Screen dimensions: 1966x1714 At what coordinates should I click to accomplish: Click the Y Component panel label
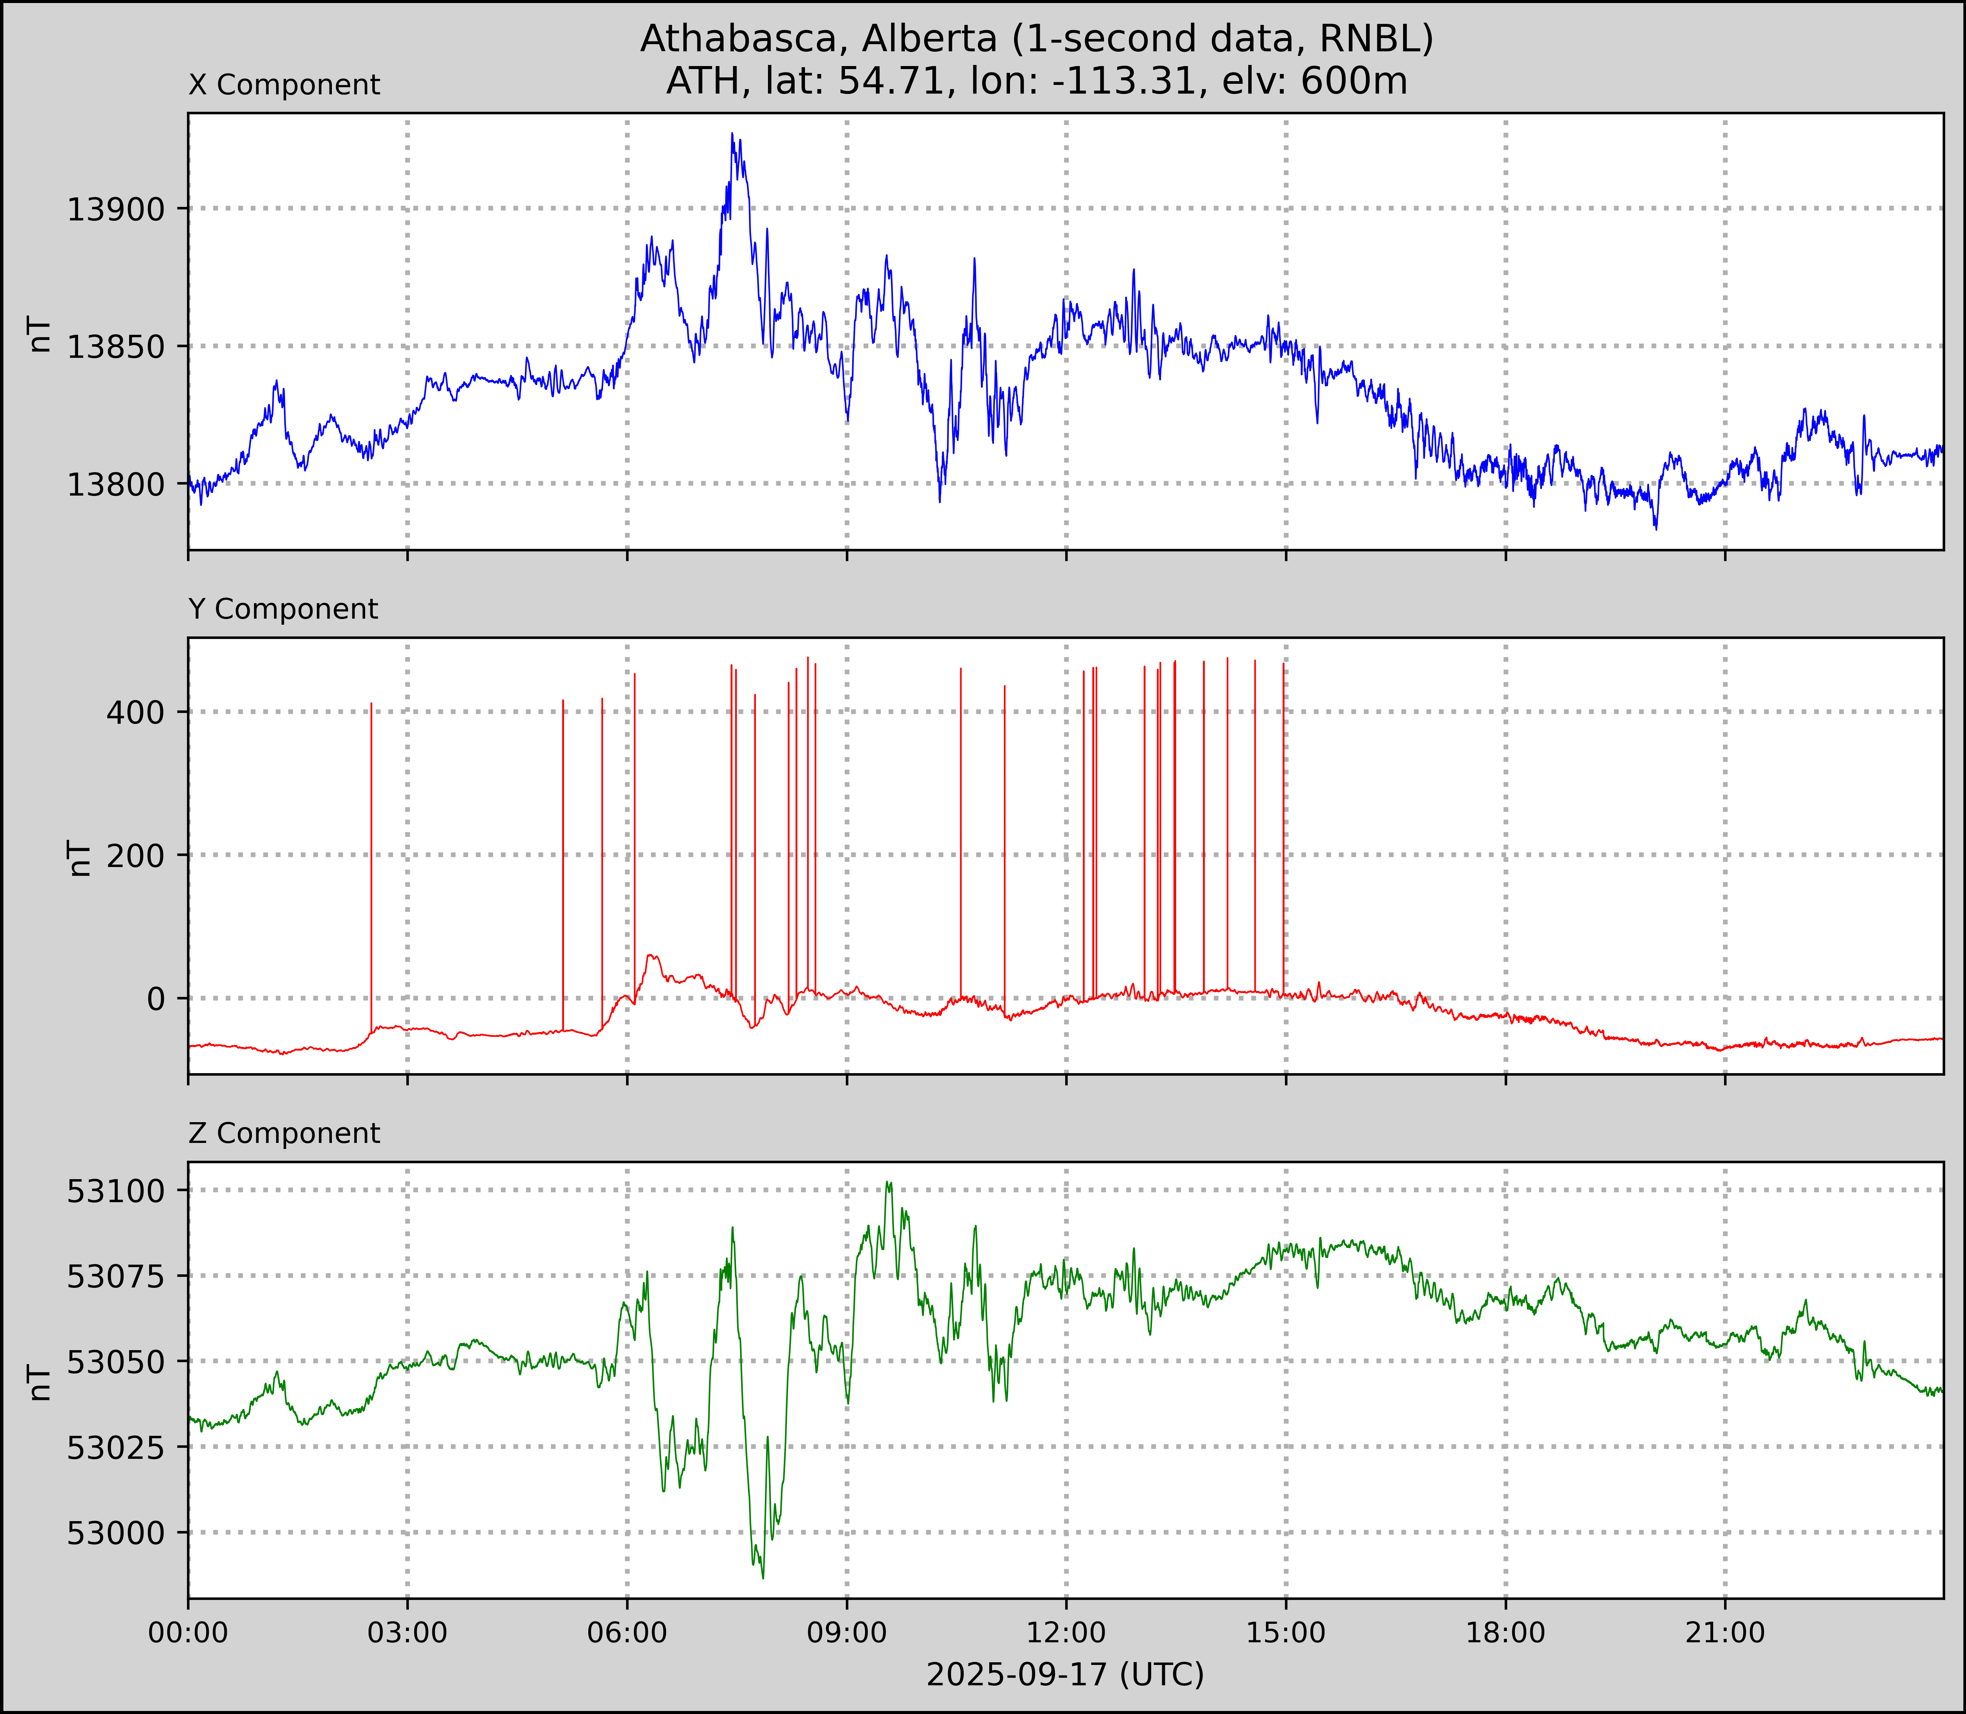coord(283,609)
